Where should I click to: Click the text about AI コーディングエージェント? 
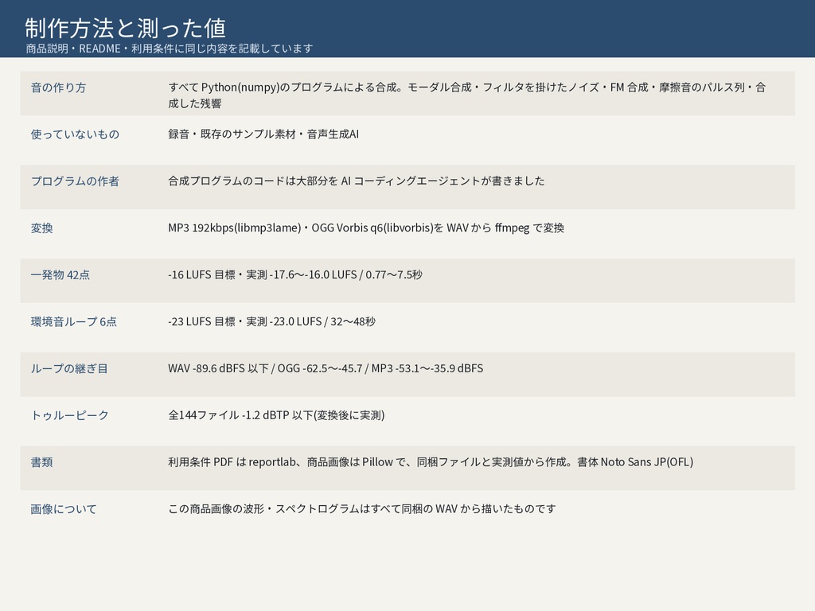(x=357, y=181)
